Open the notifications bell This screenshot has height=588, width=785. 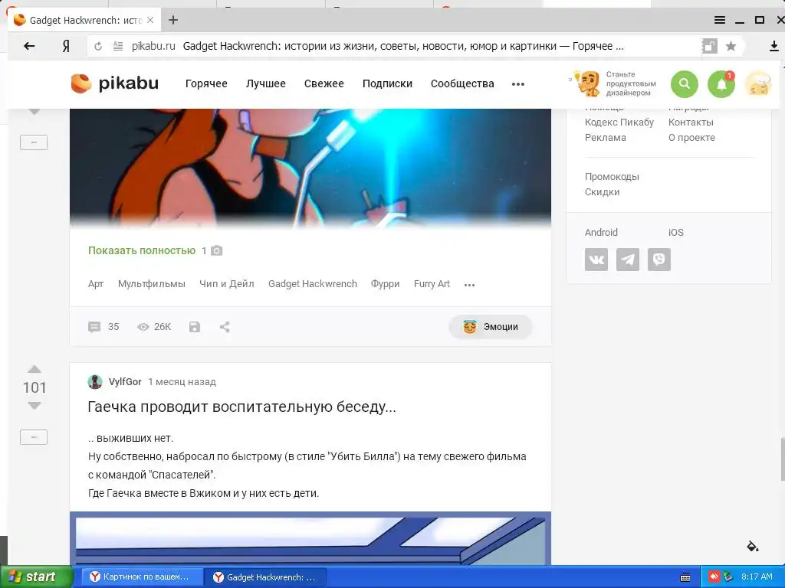pyautogui.click(x=721, y=84)
